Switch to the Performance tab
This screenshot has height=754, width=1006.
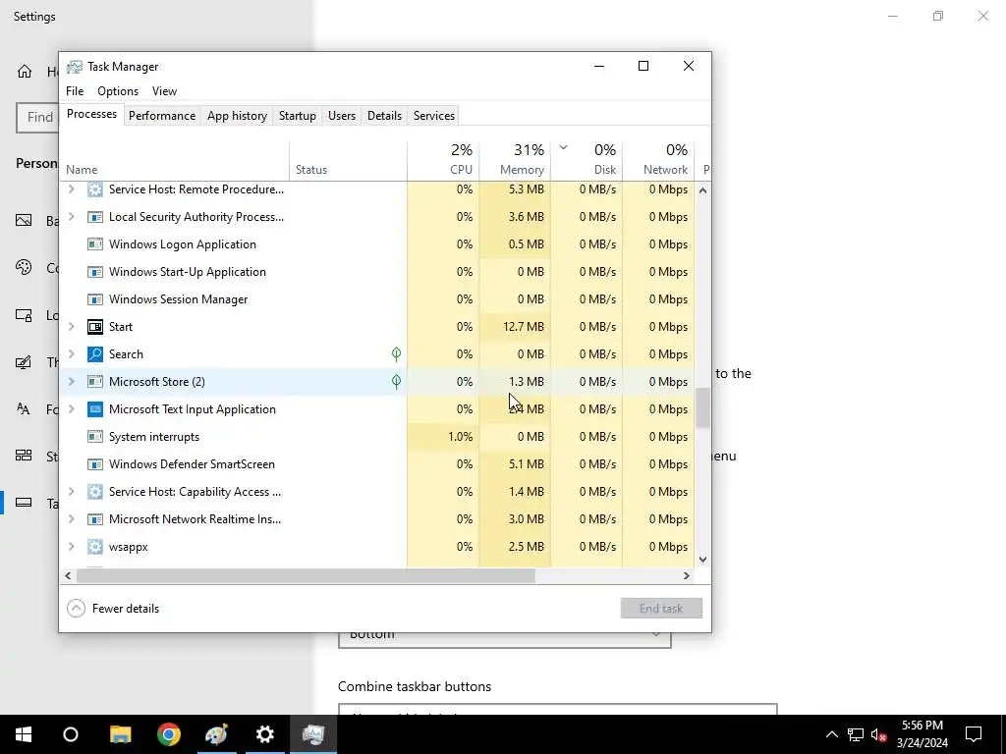point(162,116)
